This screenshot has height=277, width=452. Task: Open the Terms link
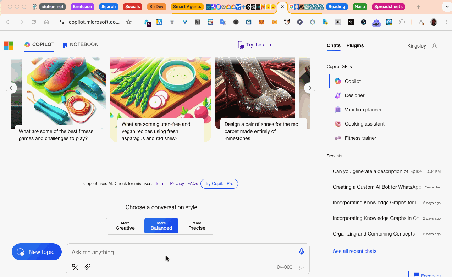pyautogui.click(x=161, y=184)
